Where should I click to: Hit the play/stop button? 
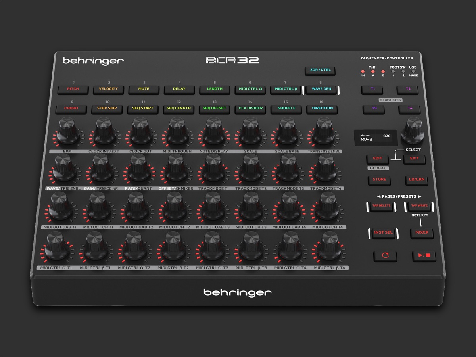tap(424, 255)
